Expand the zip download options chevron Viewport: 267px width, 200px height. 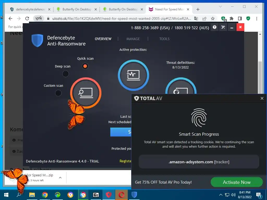click(x=60, y=178)
